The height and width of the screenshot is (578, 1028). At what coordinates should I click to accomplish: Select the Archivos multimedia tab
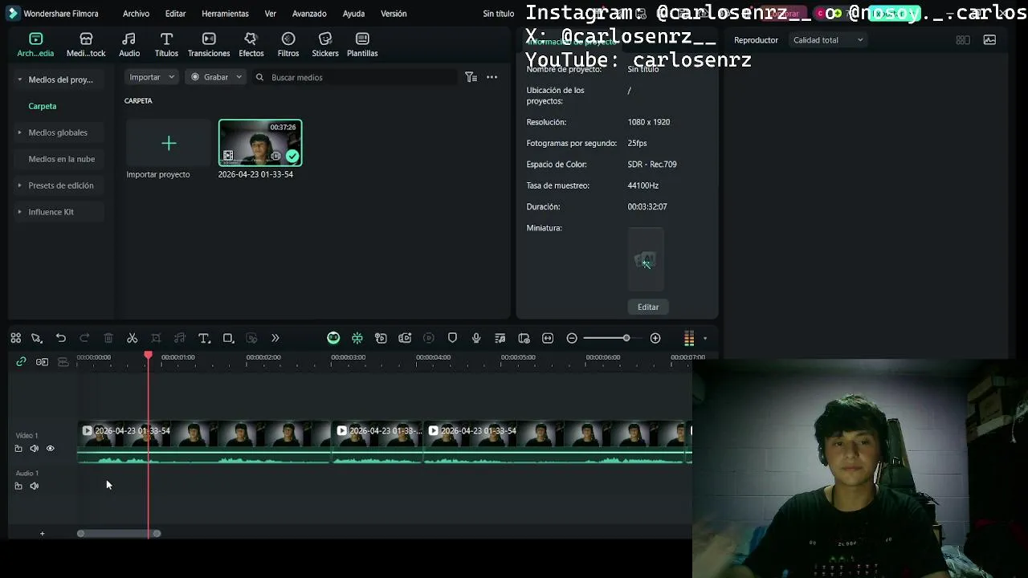[35, 45]
